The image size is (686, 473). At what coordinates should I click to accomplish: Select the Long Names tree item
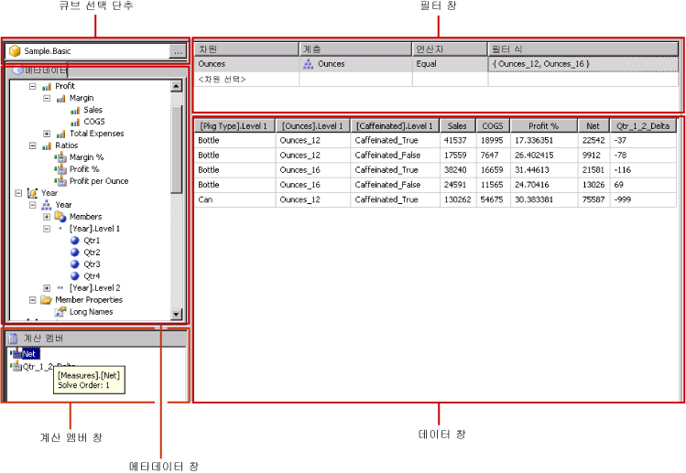pyautogui.click(x=91, y=312)
